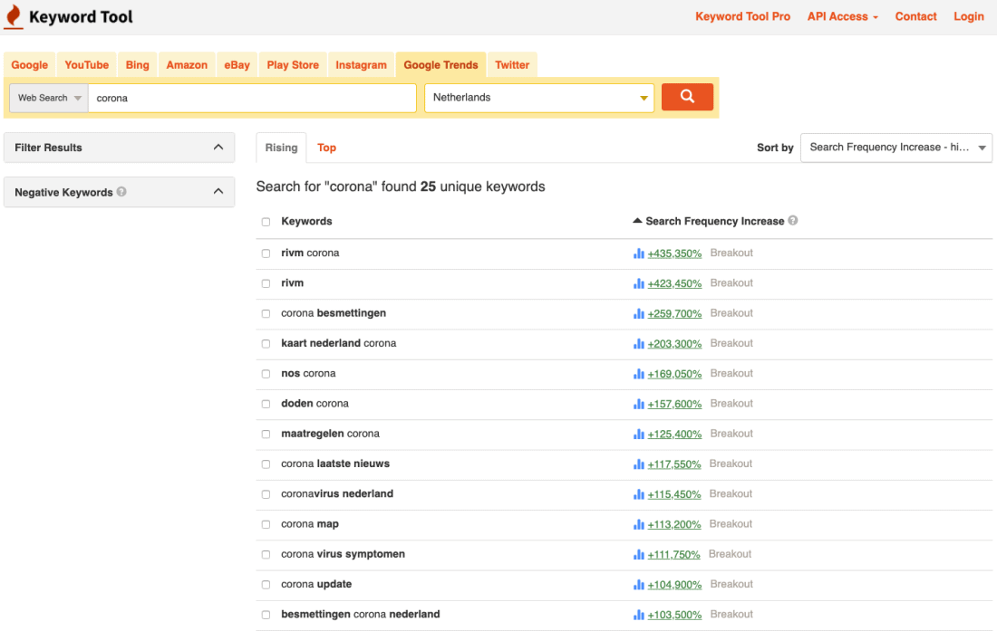This screenshot has height=631, width=997.
Task: Switch to the Play Store tab
Action: (293, 65)
